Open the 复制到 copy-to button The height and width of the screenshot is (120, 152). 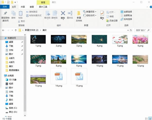coord(54,15)
